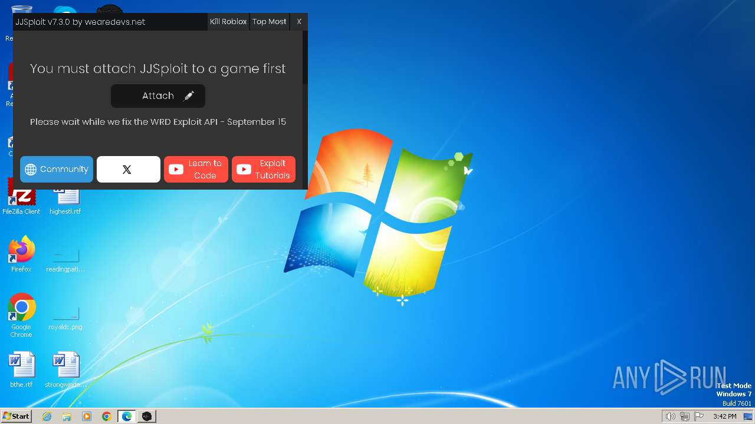Select the Google Chrome desktop shortcut
Image resolution: width=755 pixels, height=424 pixels.
[21, 316]
